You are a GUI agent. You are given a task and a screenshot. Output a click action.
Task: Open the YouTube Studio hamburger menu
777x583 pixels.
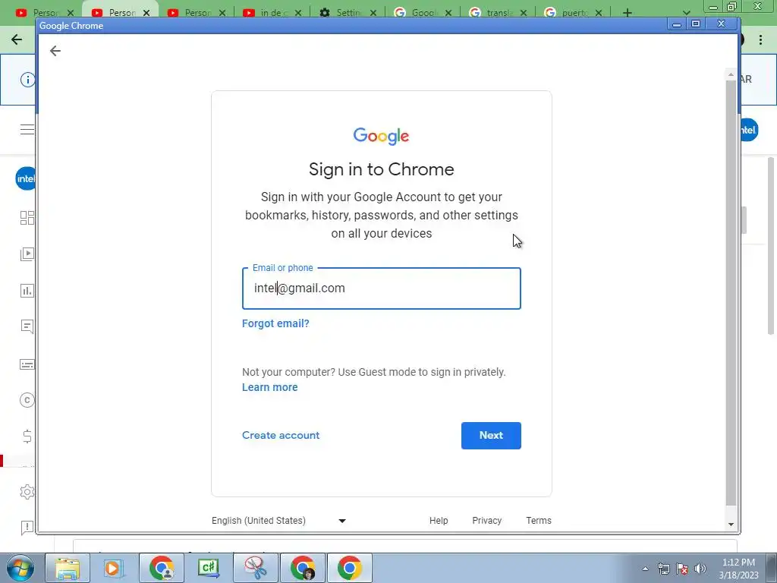(x=27, y=130)
